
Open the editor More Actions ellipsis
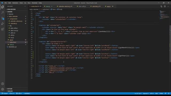coord(168,6)
